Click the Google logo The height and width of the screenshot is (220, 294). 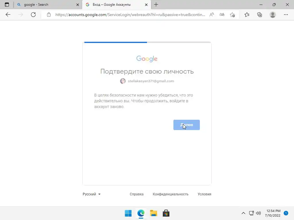[x=147, y=59]
